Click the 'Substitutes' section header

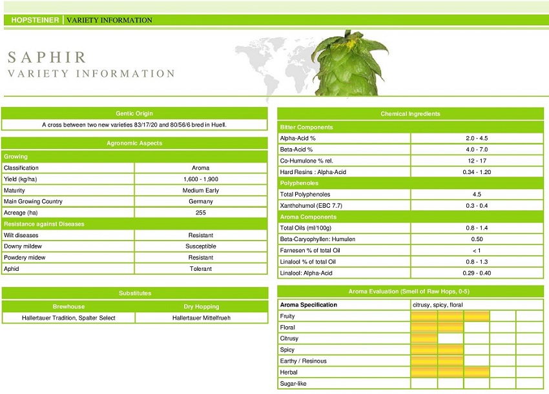click(x=135, y=293)
